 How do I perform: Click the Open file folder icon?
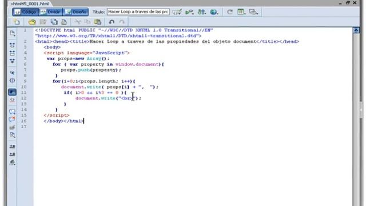coord(32,22)
